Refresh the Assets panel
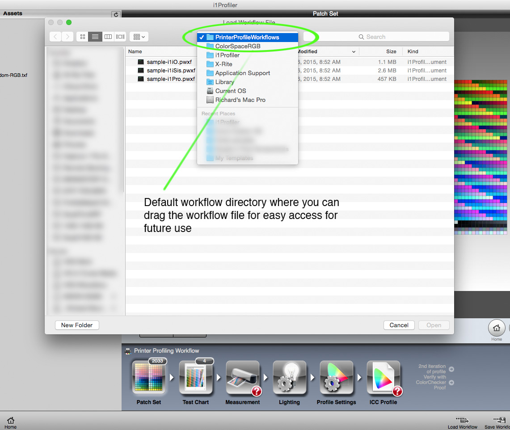This screenshot has width=510, height=430. pyautogui.click(x=116, y=14)
